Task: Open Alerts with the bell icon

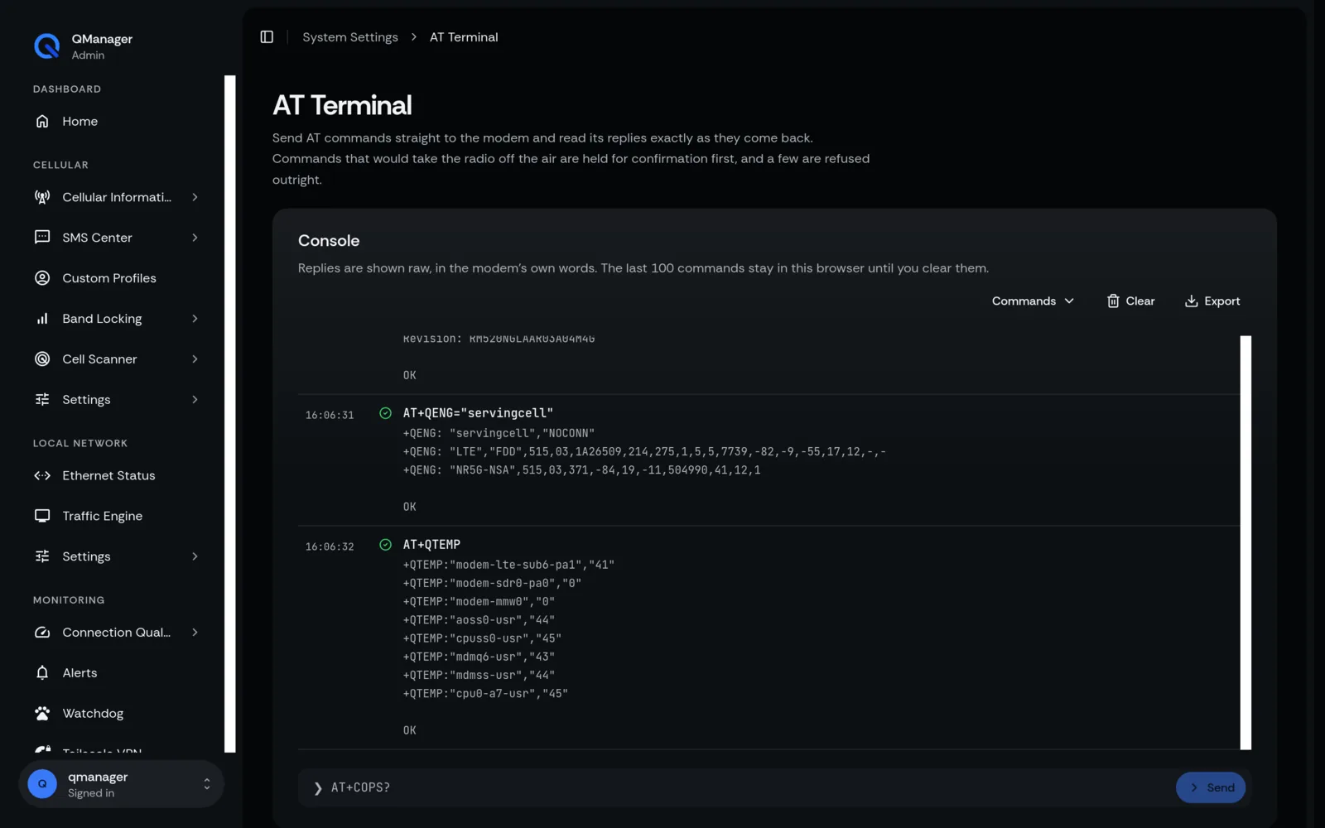Action: [x=42, y=673]
